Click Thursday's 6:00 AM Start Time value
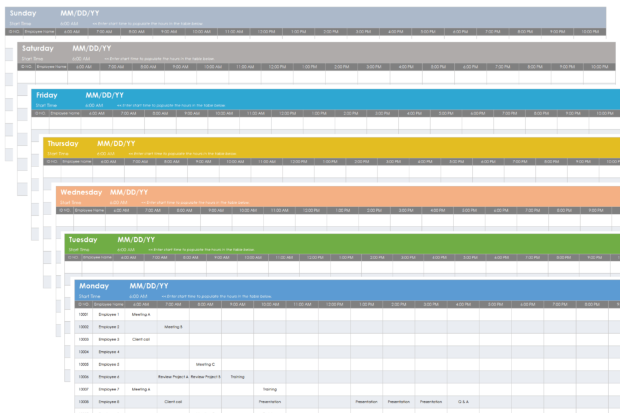Image resolution: width=620 pixels, height=413 pixels. point(105,154)
